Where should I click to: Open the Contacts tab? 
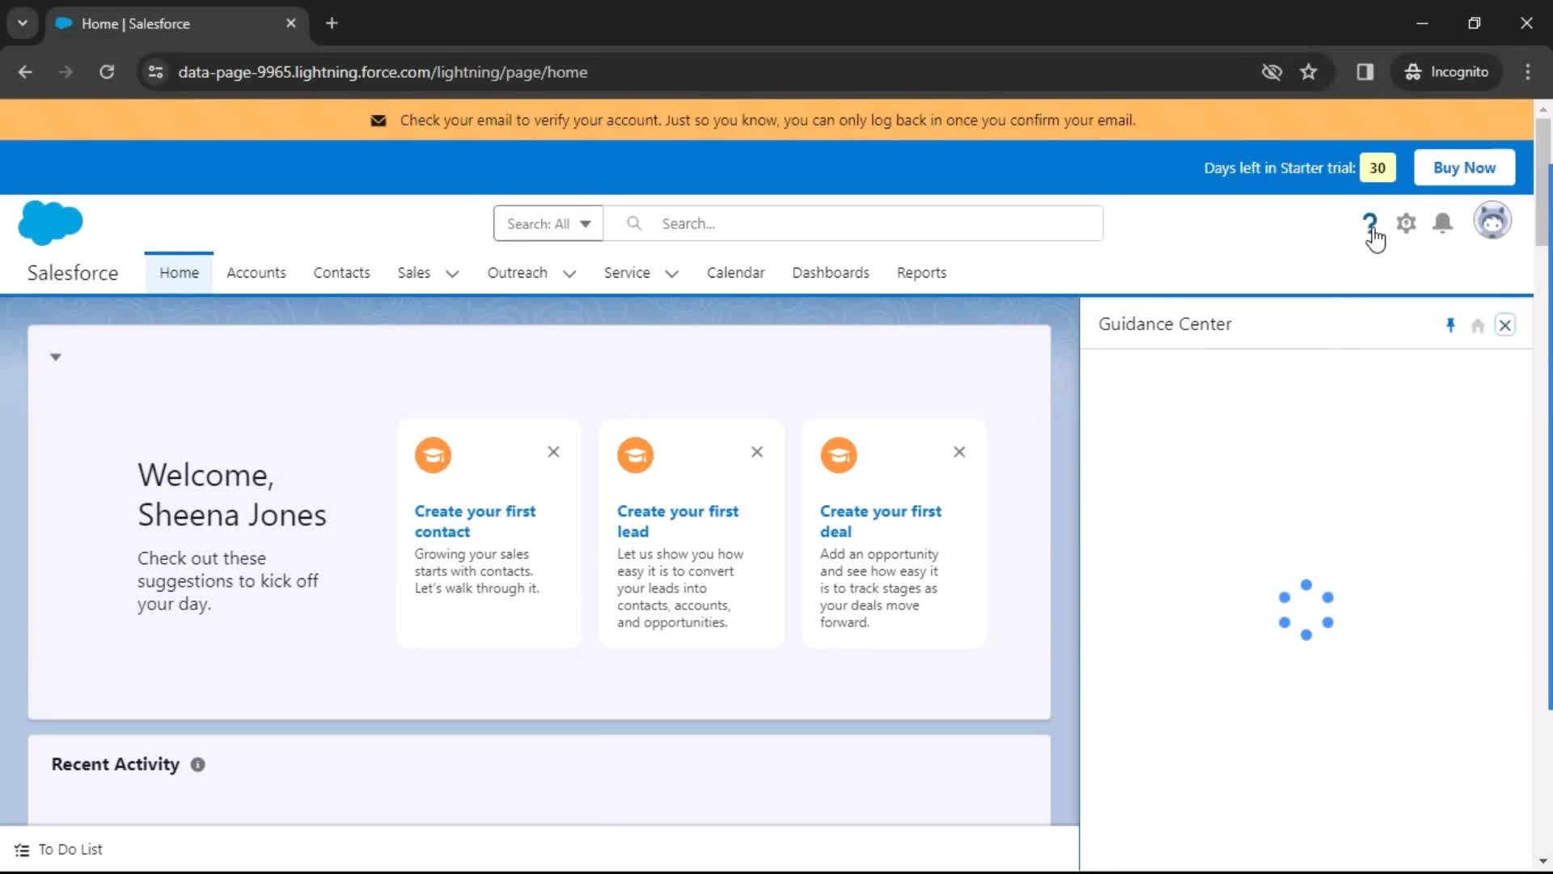click(x=341, y=273)
